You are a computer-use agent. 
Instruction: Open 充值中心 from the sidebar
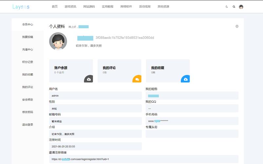click(x=28, y=50)
